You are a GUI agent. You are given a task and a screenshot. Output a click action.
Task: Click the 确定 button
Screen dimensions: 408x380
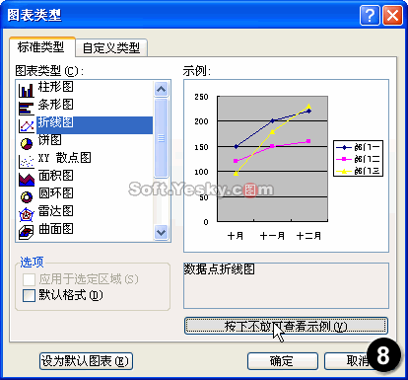(x=283, y=361)
